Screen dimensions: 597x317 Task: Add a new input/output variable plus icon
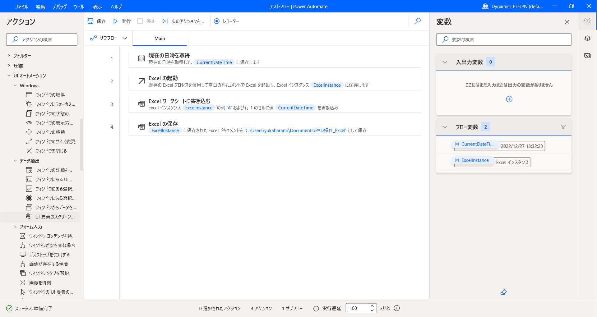tap(509, 99)
